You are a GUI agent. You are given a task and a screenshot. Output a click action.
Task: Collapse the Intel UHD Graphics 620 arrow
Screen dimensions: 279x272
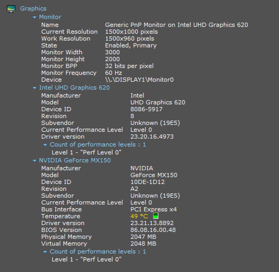tap(34, 88)
